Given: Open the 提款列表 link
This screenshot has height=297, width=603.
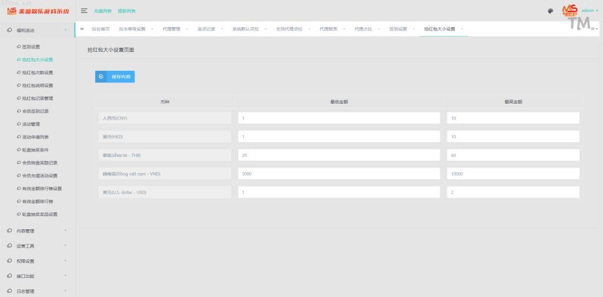Looking at the screenshot, I should (127, 11).
